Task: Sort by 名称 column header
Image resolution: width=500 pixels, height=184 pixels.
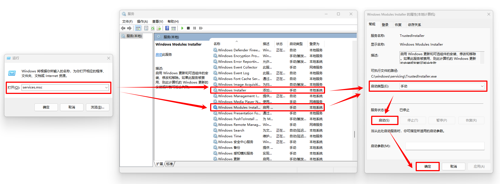Action: point(236,44)
